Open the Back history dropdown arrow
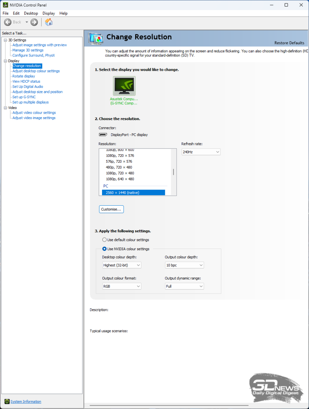This screenshot has height=409, width=309. (x=27, y=22)
